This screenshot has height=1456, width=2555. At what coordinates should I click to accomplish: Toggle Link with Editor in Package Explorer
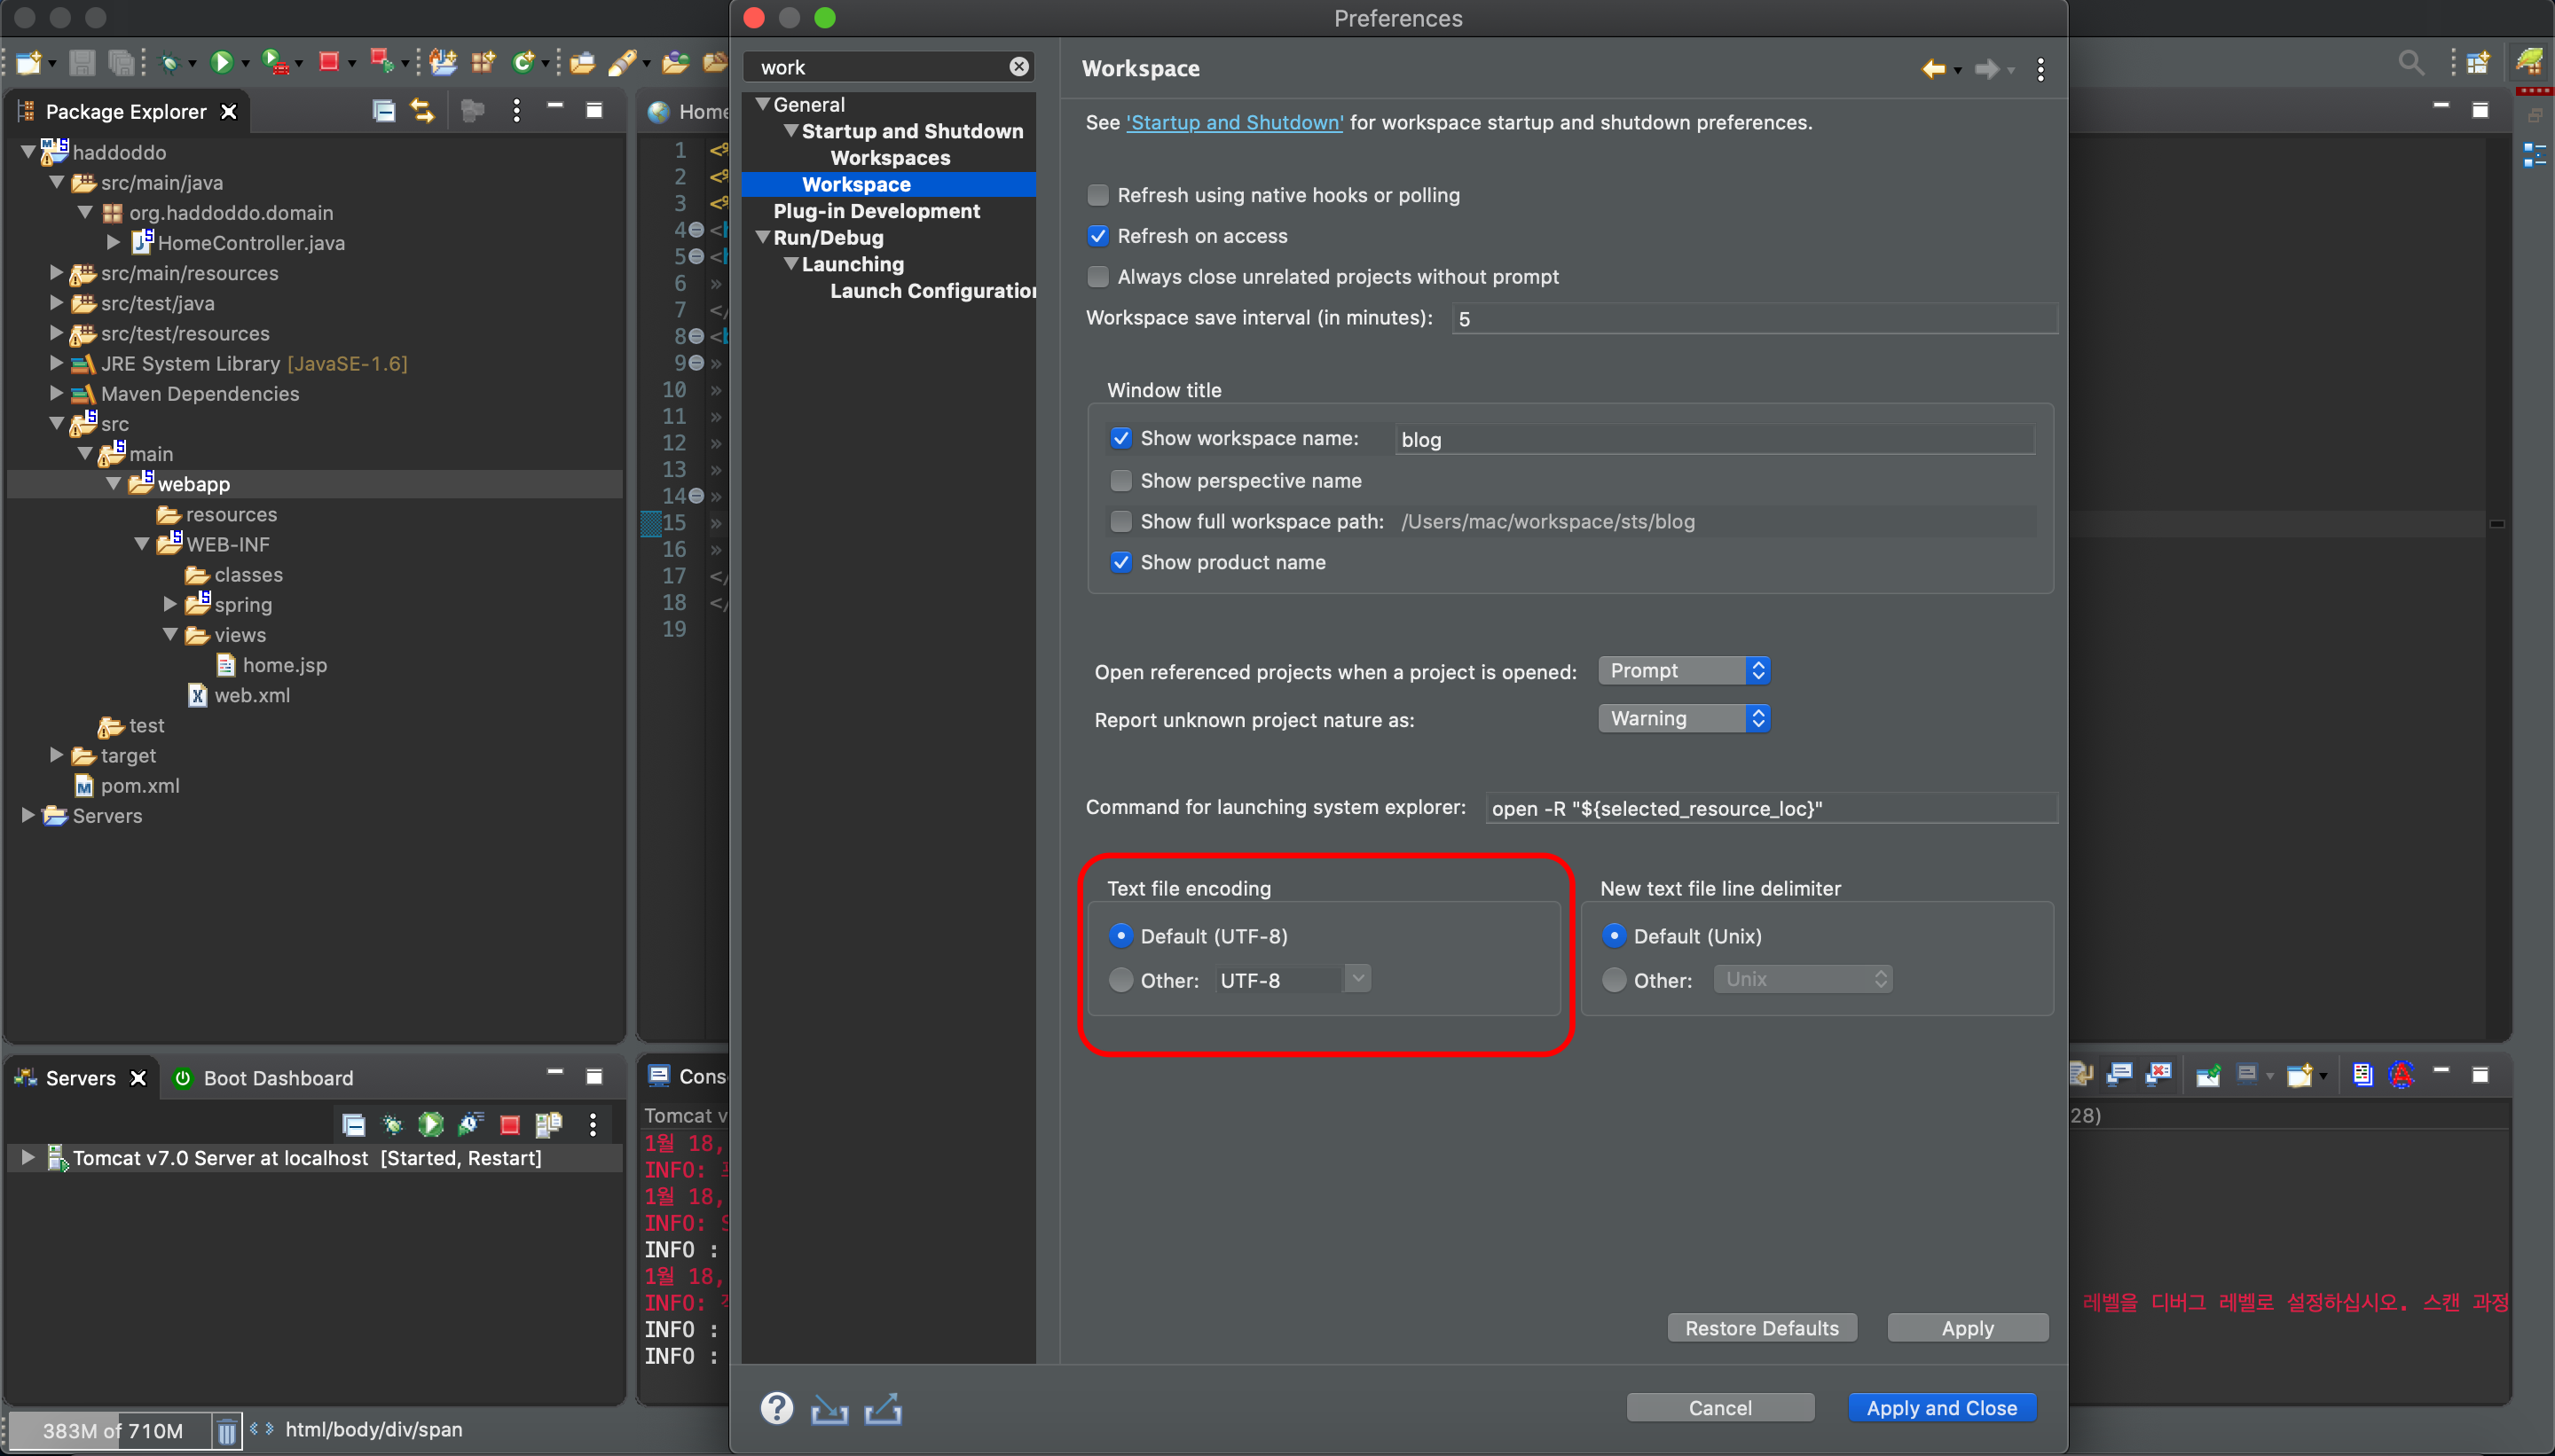tap(423, 111)
